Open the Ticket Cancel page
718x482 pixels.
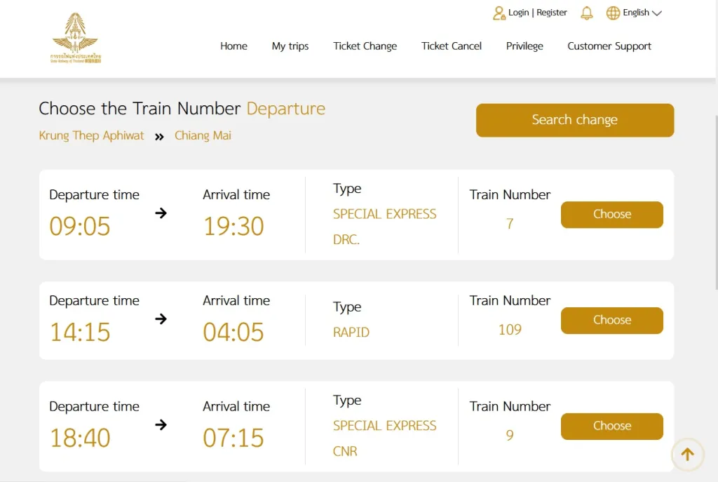[x=452, y=46]
